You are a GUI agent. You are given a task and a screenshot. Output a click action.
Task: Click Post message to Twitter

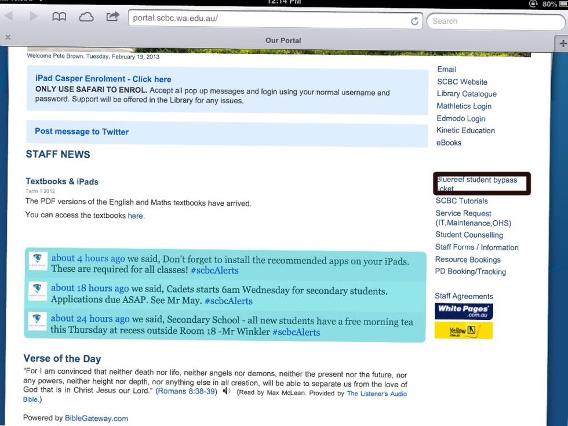click(x=82, y=132)
